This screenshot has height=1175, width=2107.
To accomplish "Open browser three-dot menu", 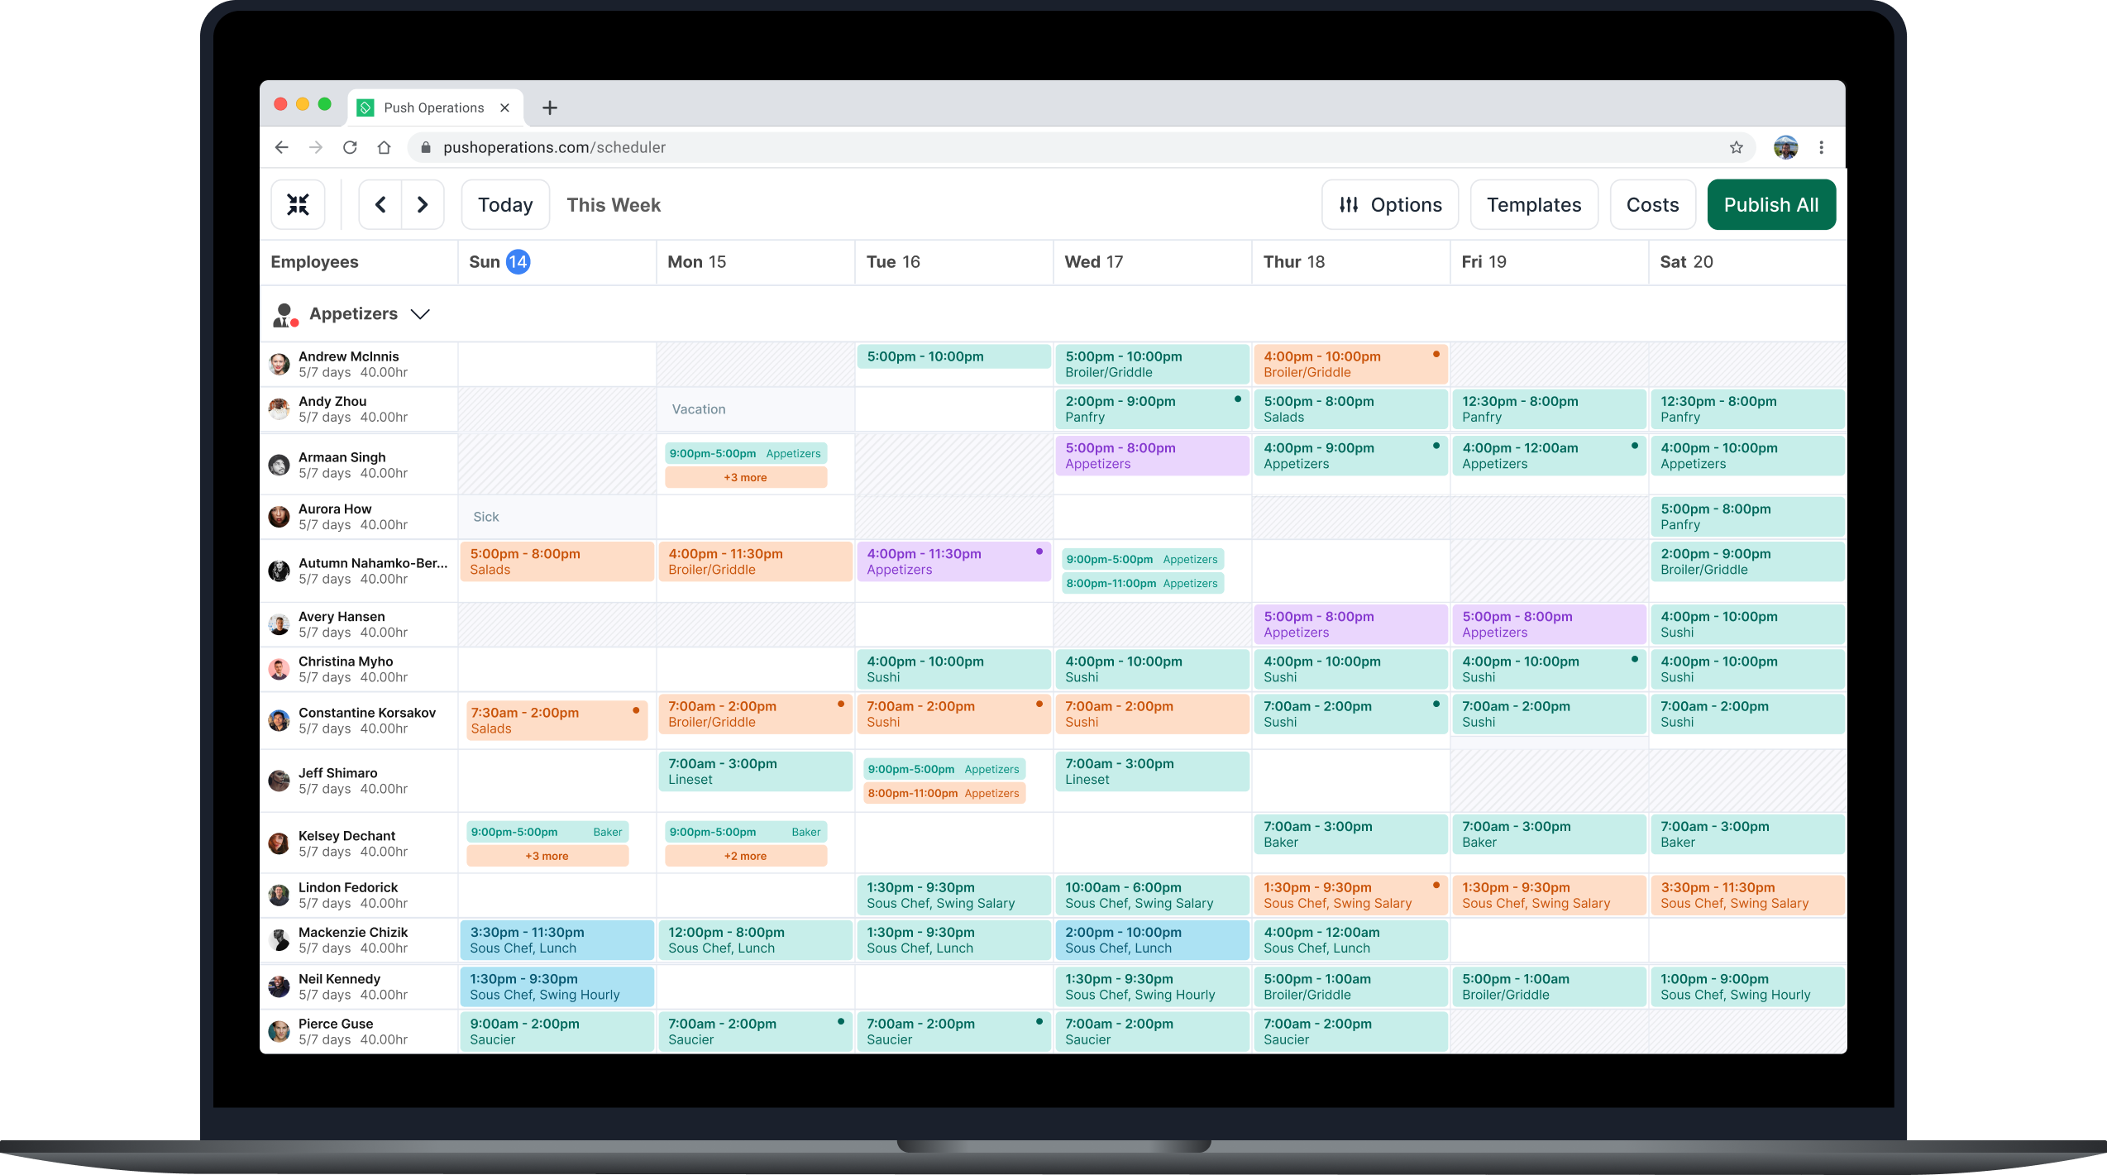I will pos(1821,147).
